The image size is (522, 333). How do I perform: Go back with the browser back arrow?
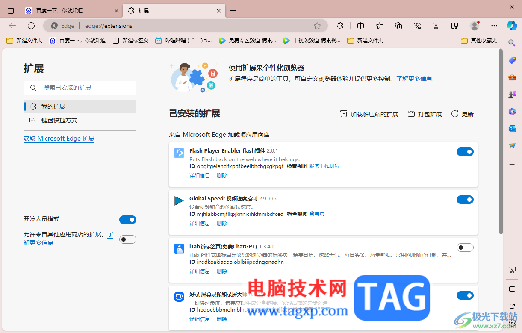pyautogui.click(x=12, y=26)
